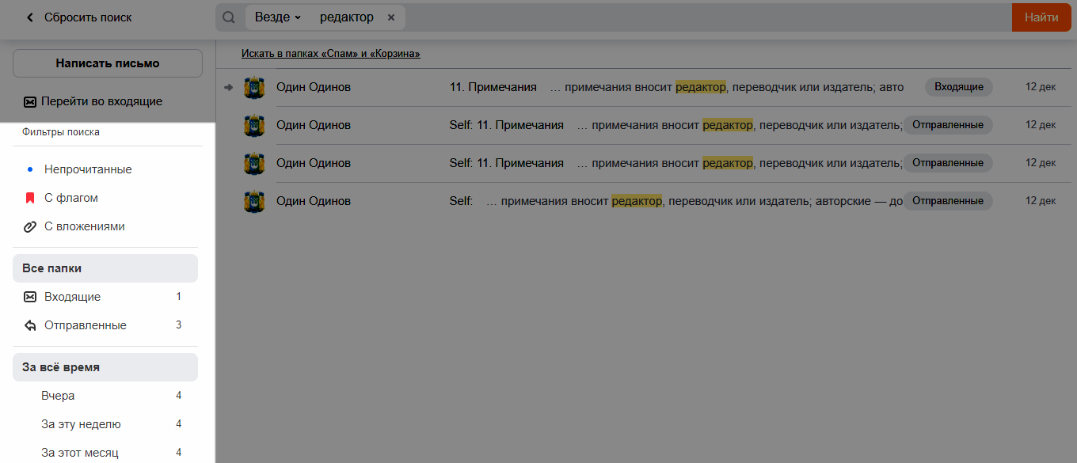Viewport: 1077px width, 463px height.
Task: Toggle the Непрочитанные filter
Action: pyautogui.click(x=87, y=169)
